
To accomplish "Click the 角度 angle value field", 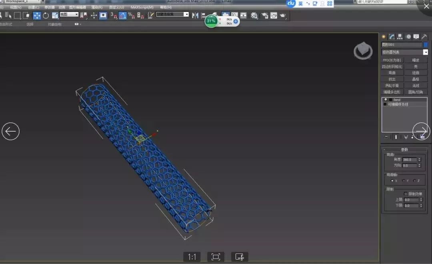I will 410,160.
